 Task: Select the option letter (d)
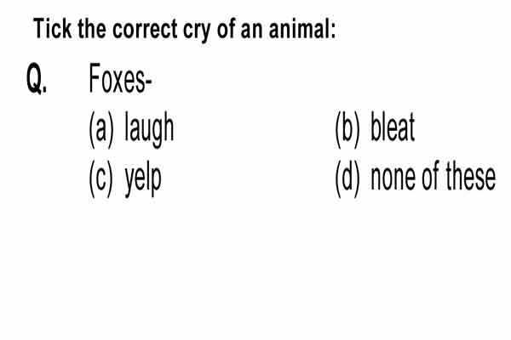tap(348, 178)
